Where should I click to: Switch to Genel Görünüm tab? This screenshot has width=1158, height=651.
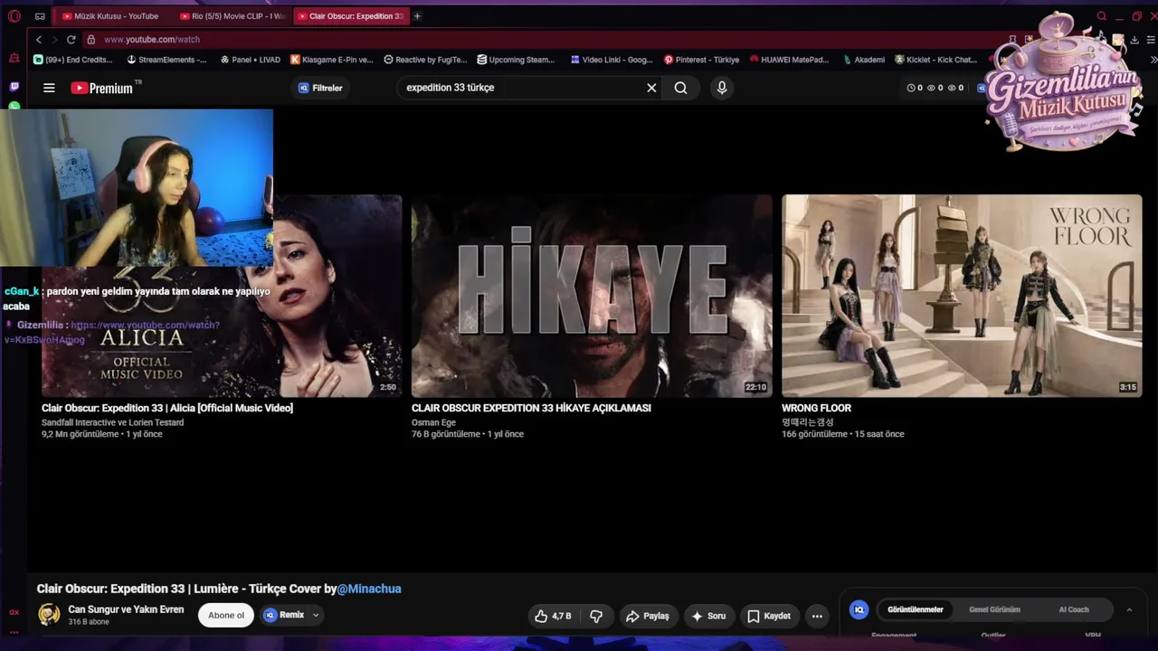point(994,609)
